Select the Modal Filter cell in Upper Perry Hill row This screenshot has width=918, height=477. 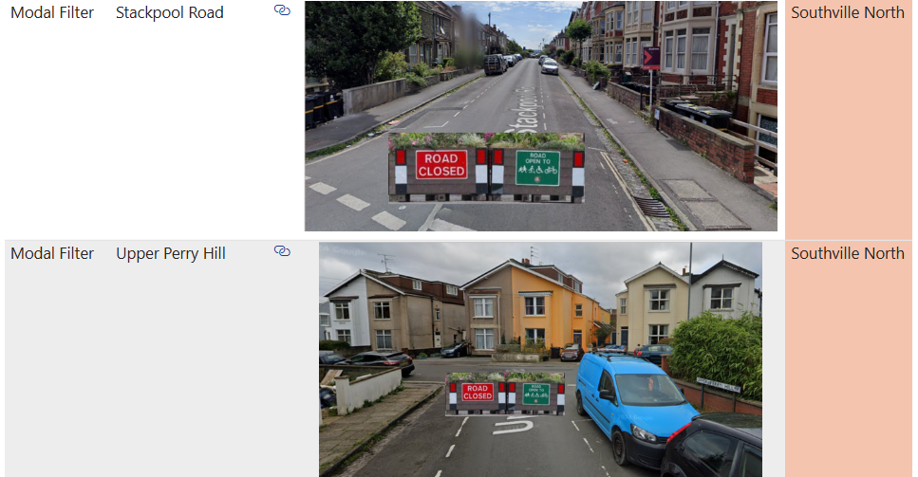52,254
